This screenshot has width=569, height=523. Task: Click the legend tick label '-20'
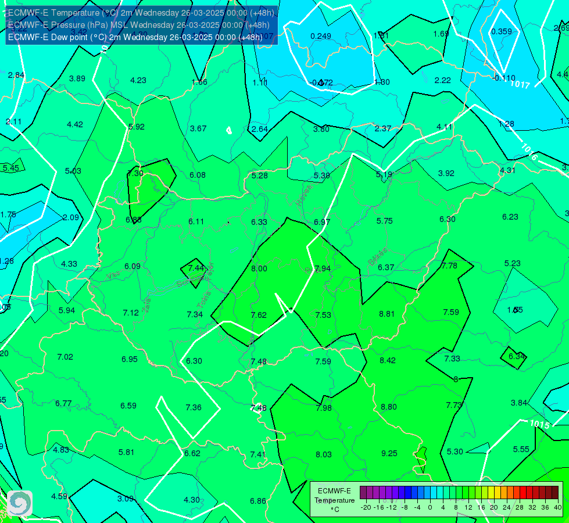pyautogui.click(x=366, y=507)
